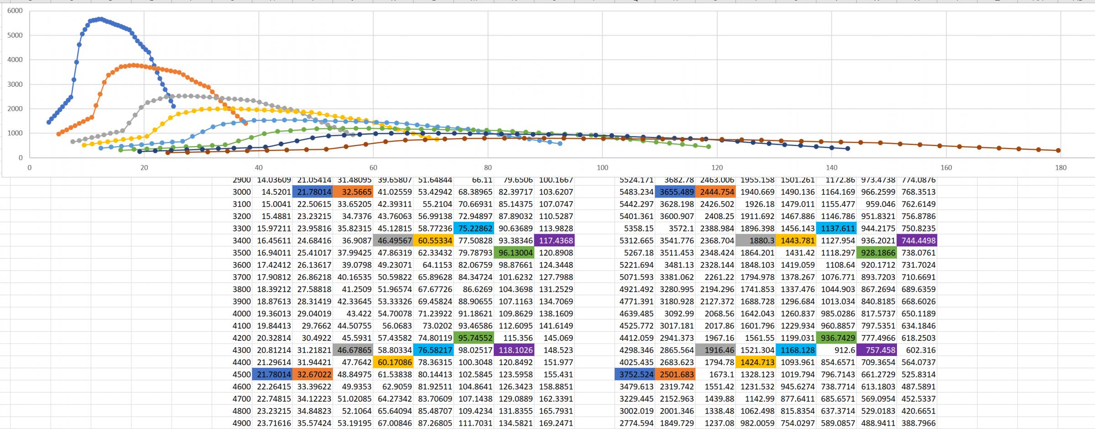
Task: Select the orange highlighted cell 32.5665
Action: (x=353, y=192)
